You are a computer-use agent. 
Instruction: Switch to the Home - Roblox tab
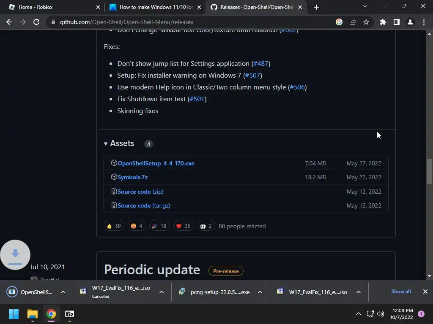click(x=52, y=7)
